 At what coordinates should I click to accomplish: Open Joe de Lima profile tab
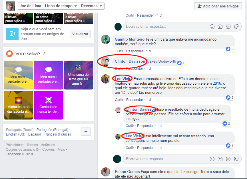30,6
